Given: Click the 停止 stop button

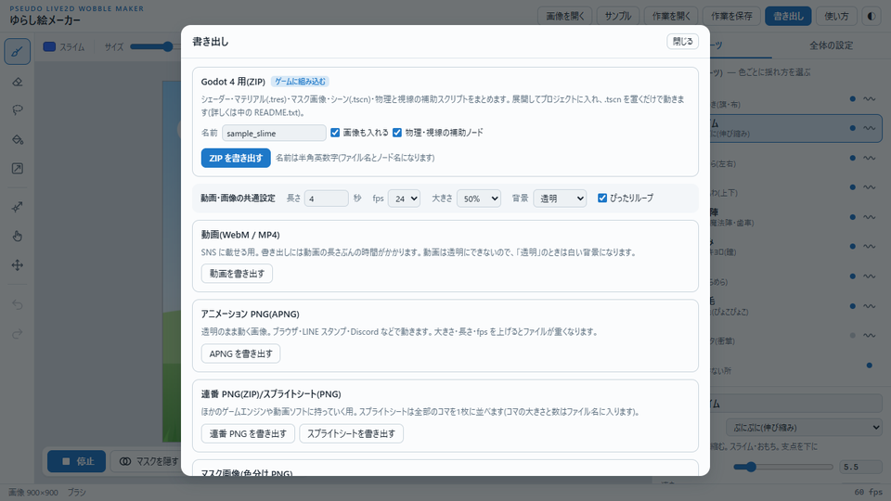Looking at the screenshot, I should (x=76, y=461).
